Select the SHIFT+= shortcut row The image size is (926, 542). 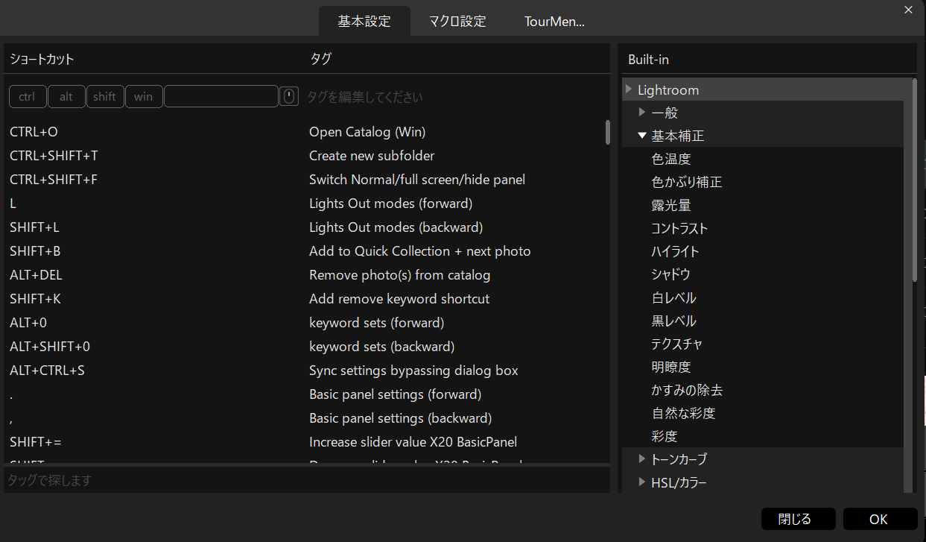click(x=36, y=442)
